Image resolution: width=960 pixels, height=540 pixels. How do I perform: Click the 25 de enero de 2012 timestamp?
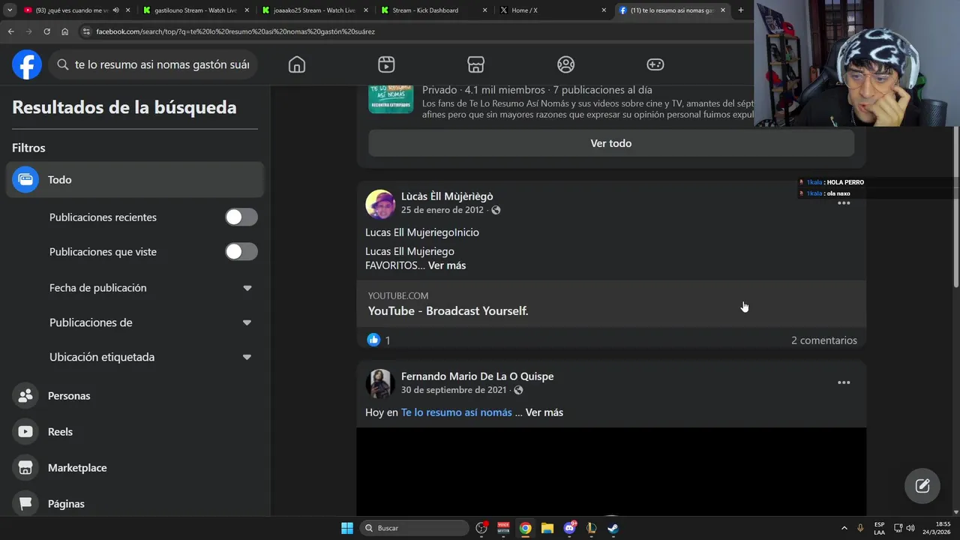442,210
